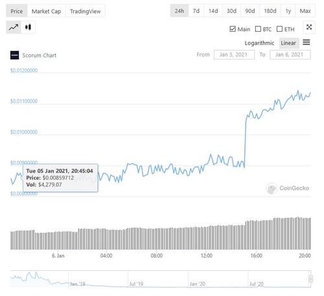This screenshot has height=296, width=324.
Task: Click the range navigator right handle
Action: click(310, 279)
